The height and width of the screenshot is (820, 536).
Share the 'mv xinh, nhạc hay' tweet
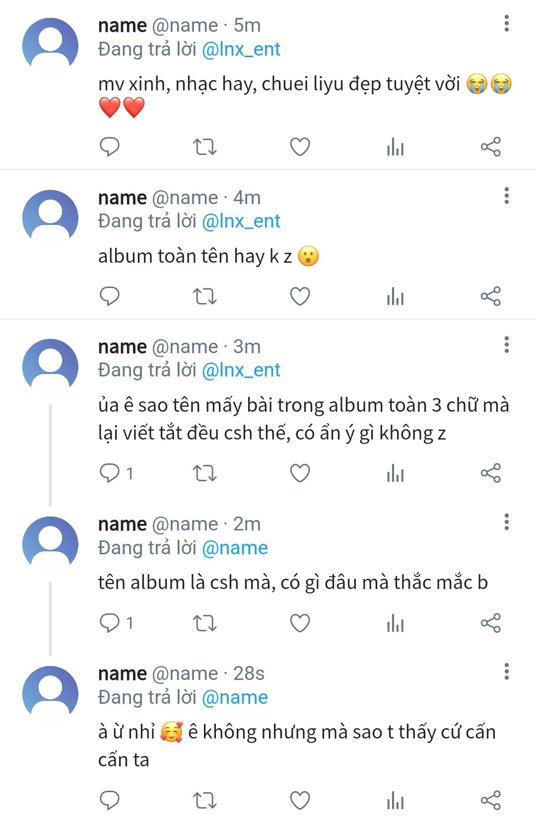[490, 147]
